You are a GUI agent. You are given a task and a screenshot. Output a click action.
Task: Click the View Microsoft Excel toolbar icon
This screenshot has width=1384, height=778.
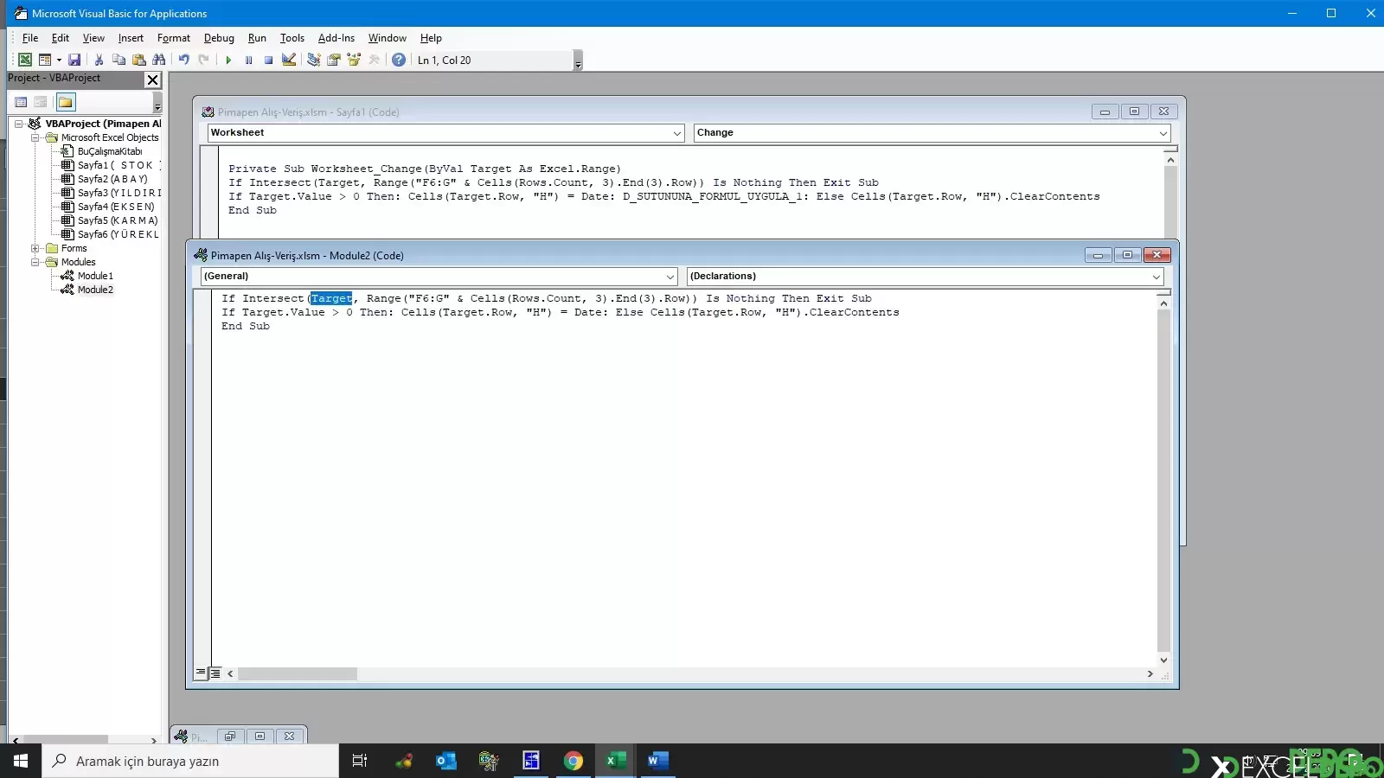pyautogui.click(x=25, y=60)
